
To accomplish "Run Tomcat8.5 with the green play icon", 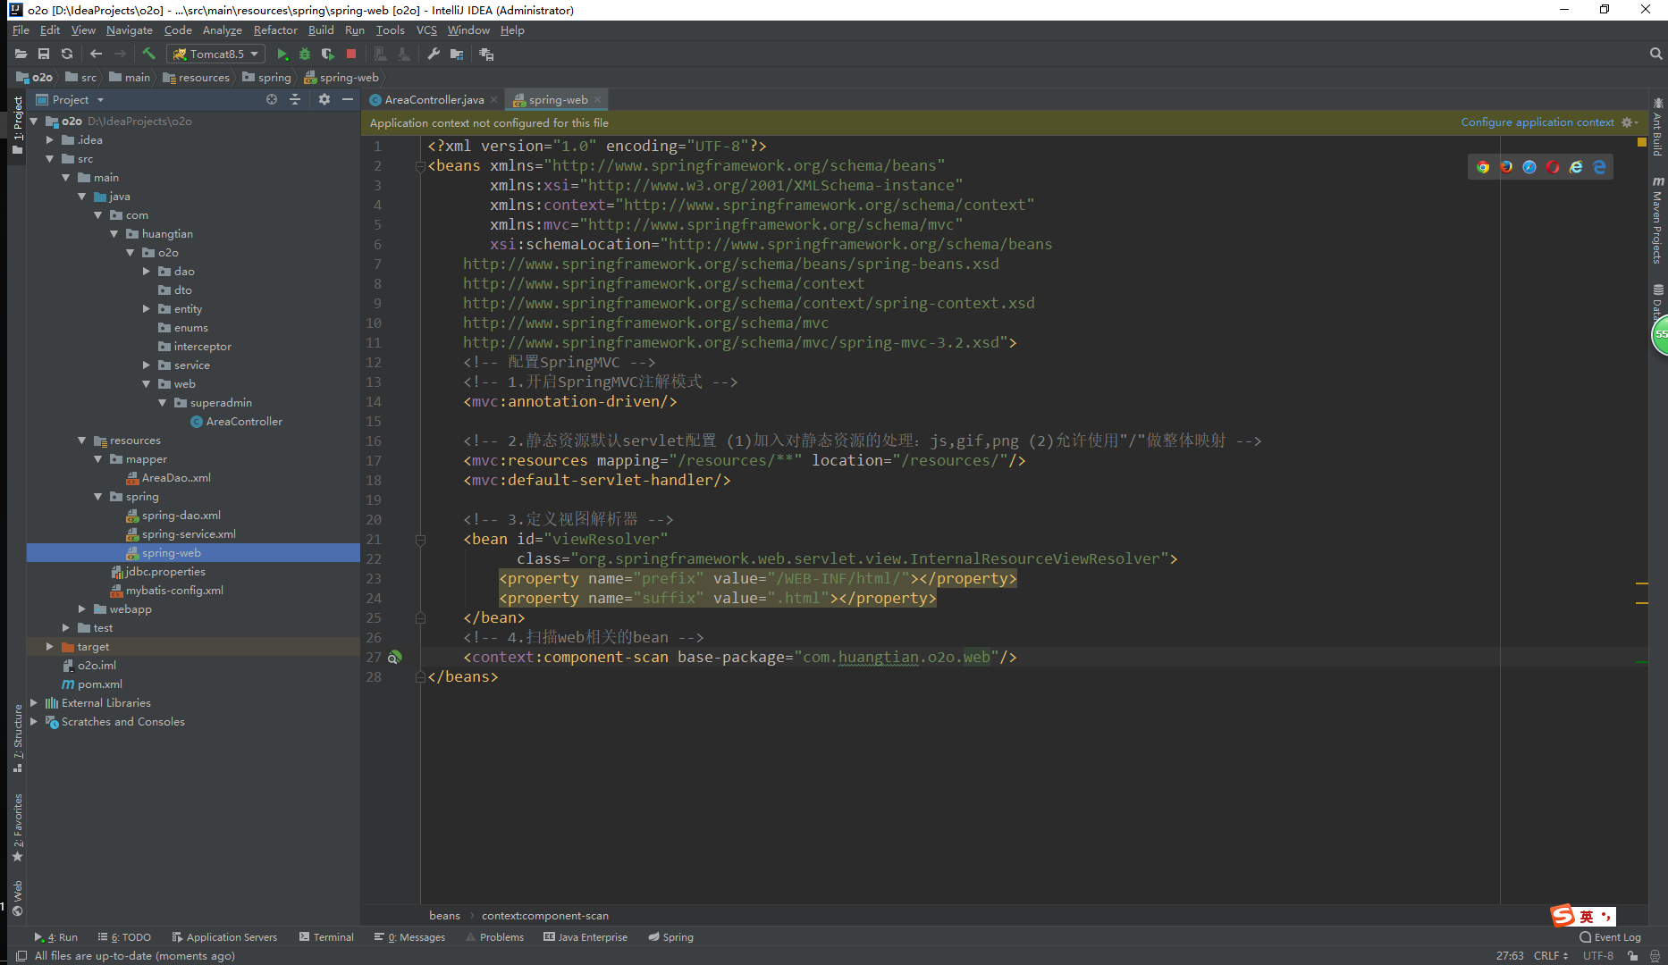I will (282, 54).
